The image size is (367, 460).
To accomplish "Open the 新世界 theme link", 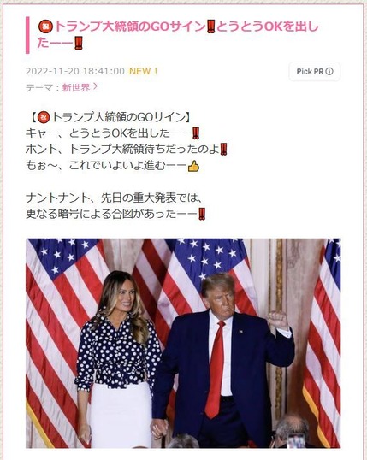I will coord(76,87).
